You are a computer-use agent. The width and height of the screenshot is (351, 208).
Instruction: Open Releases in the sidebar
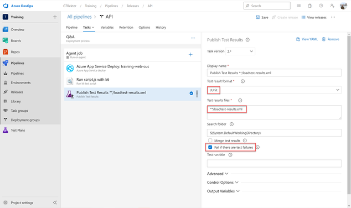tap(17, 92)
